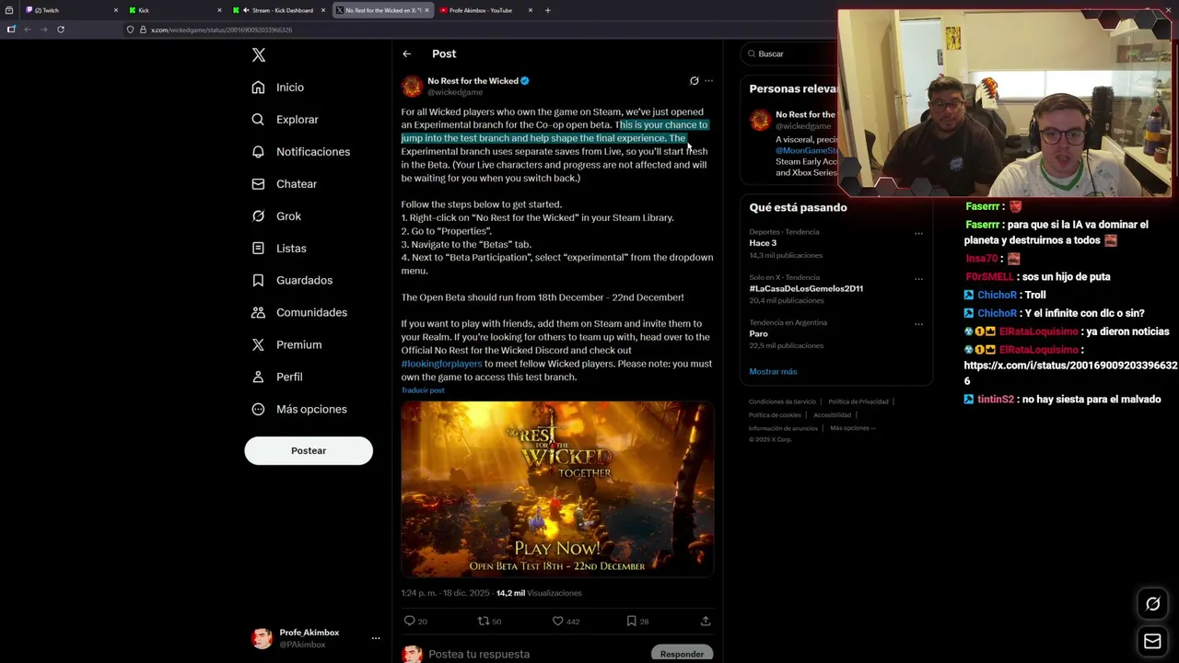Open Chatear messages in sidebar
This screenshot has width=1179, height=663.
pos(285,184)
